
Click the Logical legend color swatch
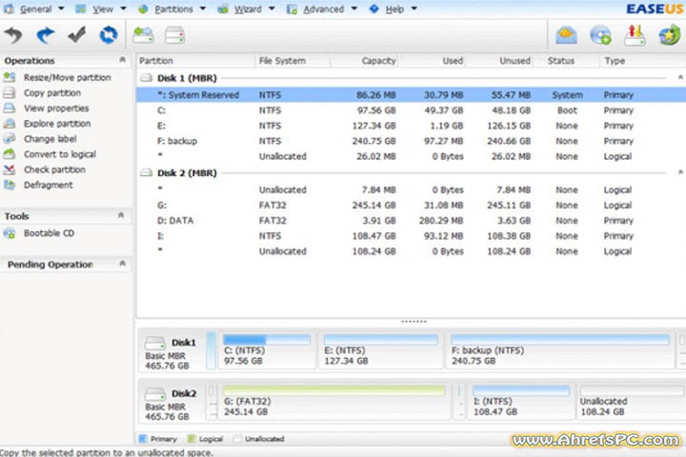pos(192,438)
